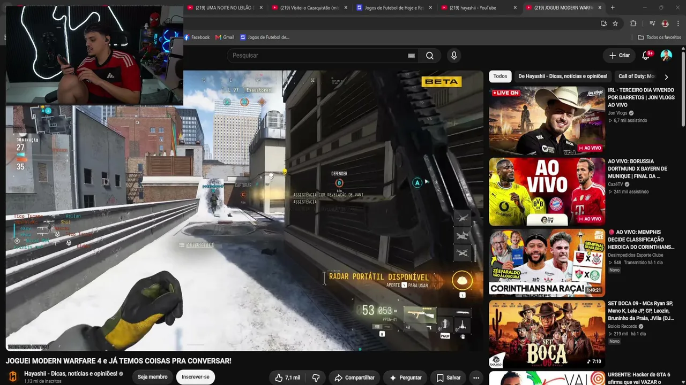Close the 'UMA NOITE NO LEILÃO' tab
The height and width of the screenshot is (385, 686).
click(x=261, y=7)
